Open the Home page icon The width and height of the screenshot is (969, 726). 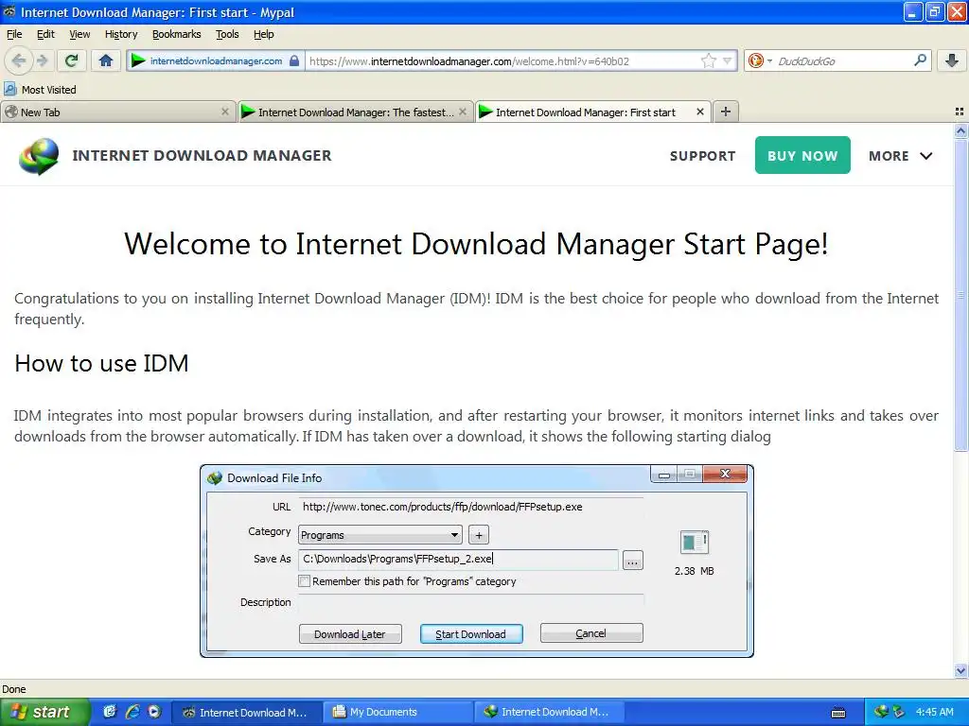106,60
